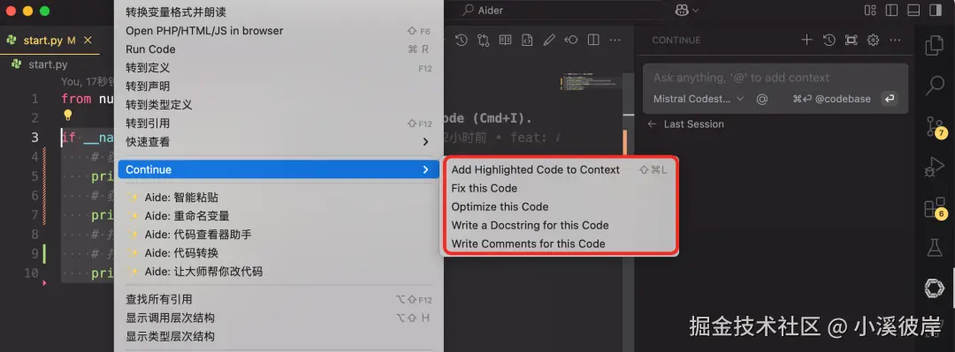Choose Add Highlighted Code to Context
Viewport: 955px width, 352px height.
(559, 169)
